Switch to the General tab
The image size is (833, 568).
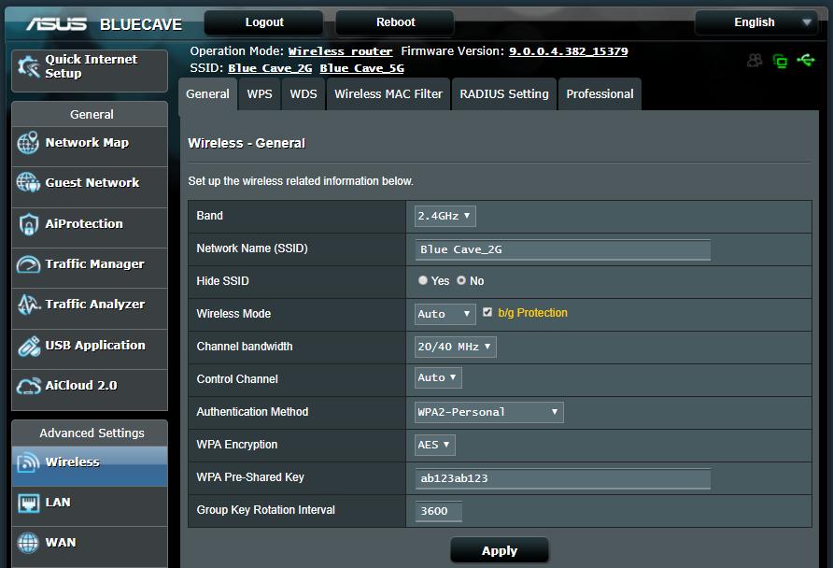[x=207, y=94]
